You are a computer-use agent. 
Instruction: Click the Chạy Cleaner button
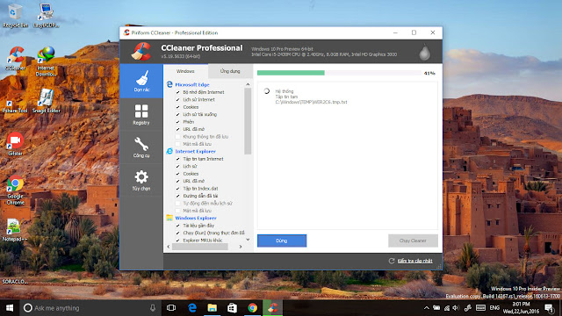413,241
